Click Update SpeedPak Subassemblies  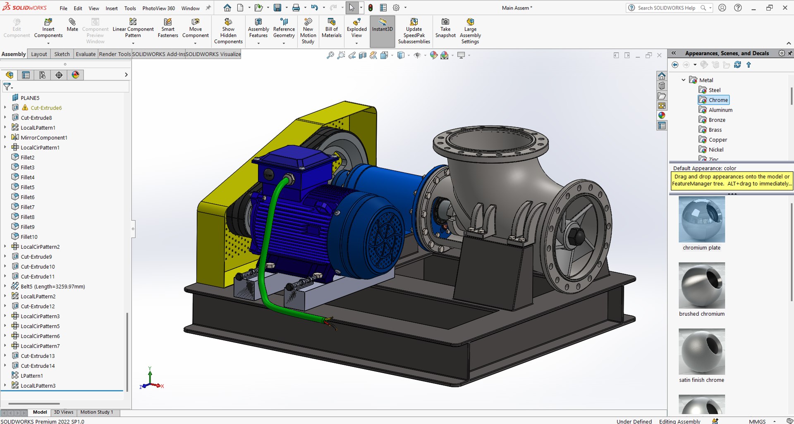tap(414, 31)
